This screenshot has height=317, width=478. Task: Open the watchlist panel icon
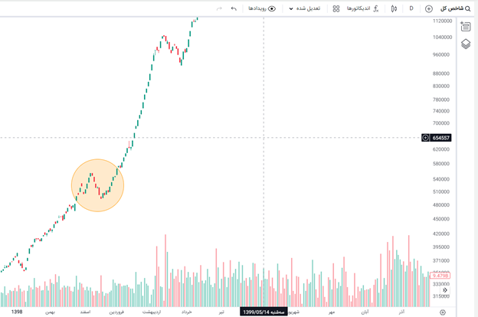(466, 27)
